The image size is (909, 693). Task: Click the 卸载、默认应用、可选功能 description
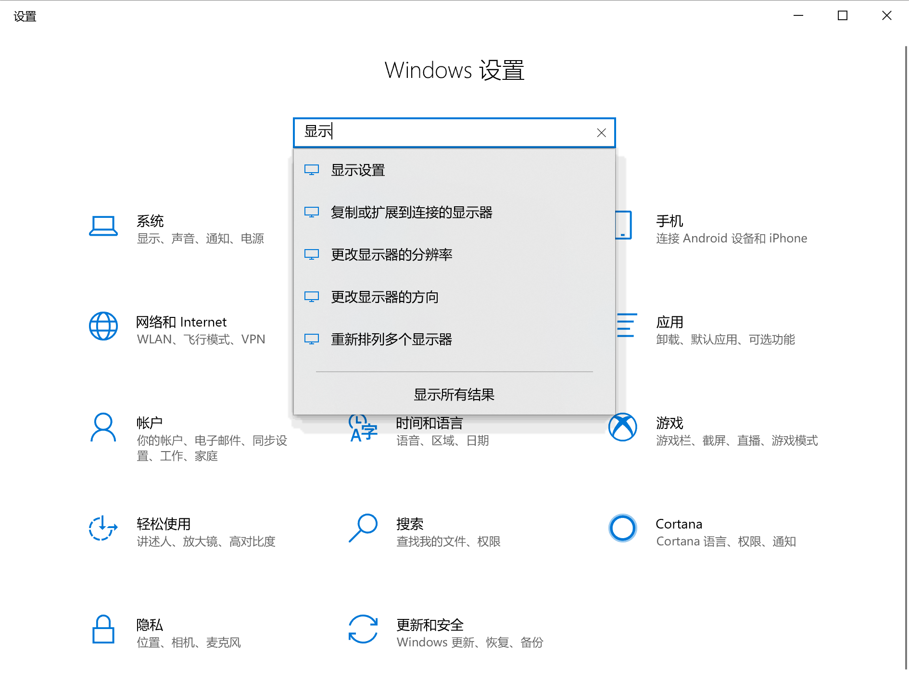pyautogui.click(x=726, y=340)
